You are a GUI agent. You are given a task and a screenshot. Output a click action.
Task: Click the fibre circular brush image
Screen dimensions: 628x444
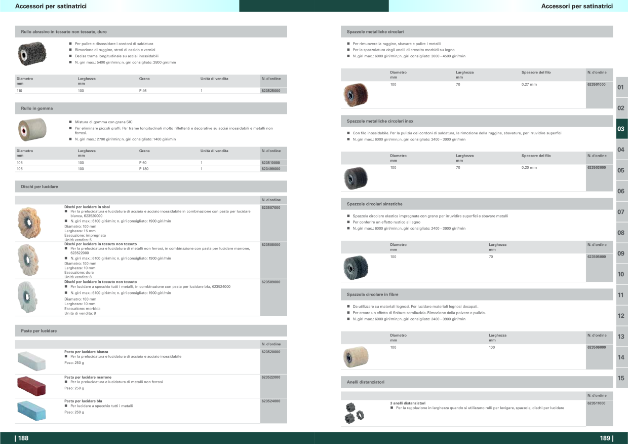356,357
